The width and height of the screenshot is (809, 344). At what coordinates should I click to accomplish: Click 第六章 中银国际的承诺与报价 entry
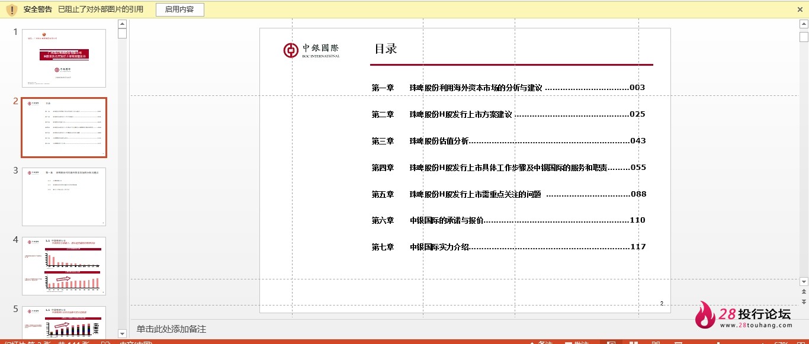coord(508,220)
